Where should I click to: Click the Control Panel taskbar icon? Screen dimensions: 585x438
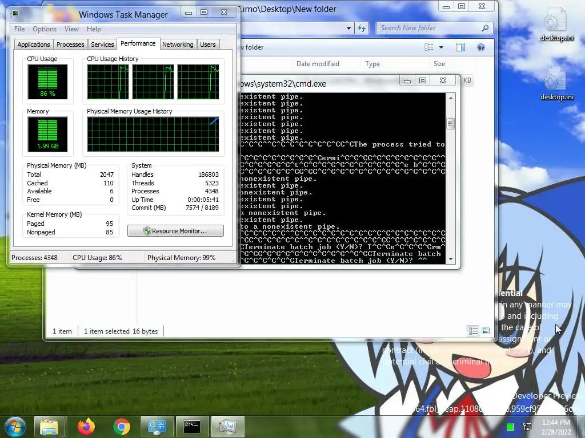click(157, 427)
